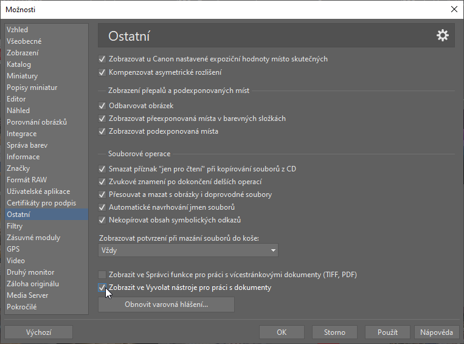Image resolution: width=464 pixels, height=344 pixels.
Task: Disable Zvukové znamení po dokončení operací
Action: coord(102,182)
